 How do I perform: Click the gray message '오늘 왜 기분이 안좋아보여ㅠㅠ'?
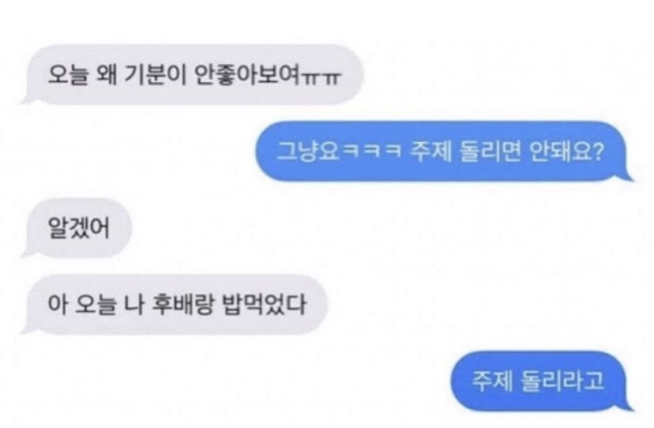193,75
